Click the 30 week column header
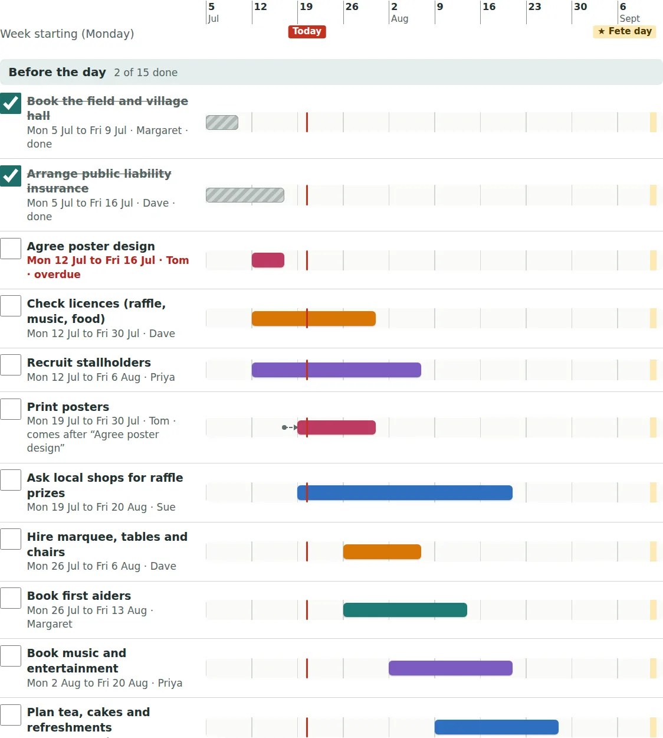 [x=580, y=7]
